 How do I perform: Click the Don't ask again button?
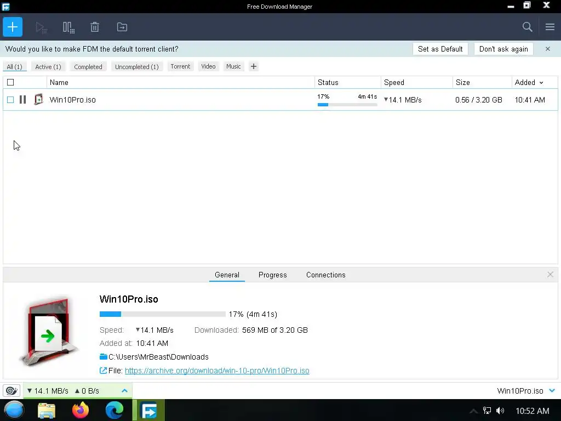503,49
